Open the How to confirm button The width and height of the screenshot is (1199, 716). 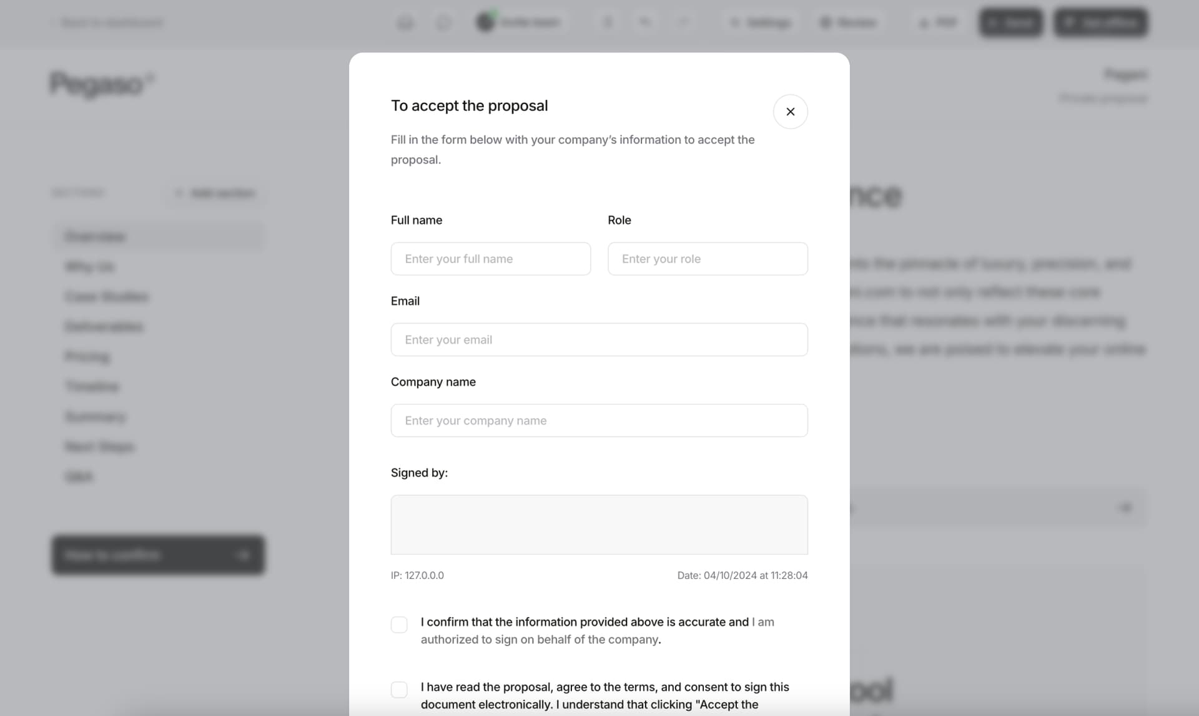click(158, 554)
